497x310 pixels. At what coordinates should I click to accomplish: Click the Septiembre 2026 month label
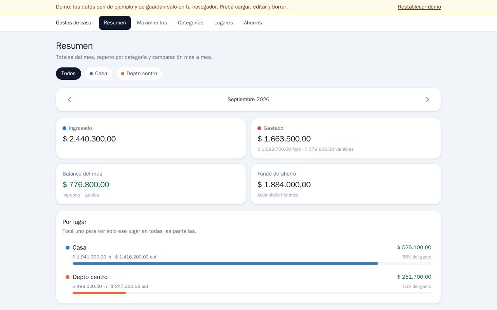(248, 100)
